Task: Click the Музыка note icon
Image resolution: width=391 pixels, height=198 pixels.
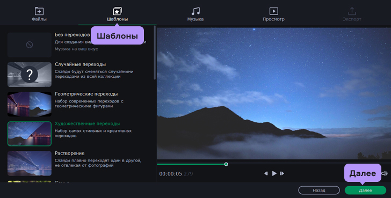Action: tap(195, 11)
